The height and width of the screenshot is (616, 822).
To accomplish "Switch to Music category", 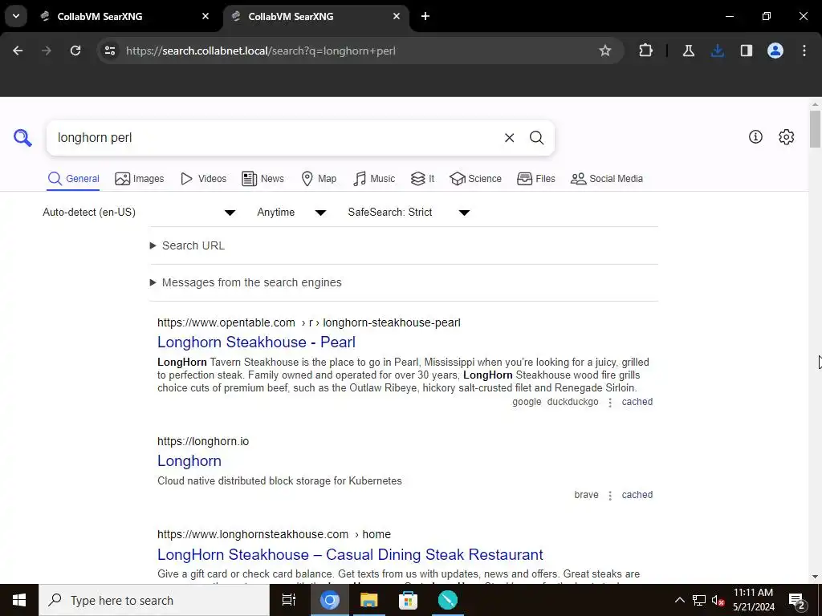I will (374, 179).
